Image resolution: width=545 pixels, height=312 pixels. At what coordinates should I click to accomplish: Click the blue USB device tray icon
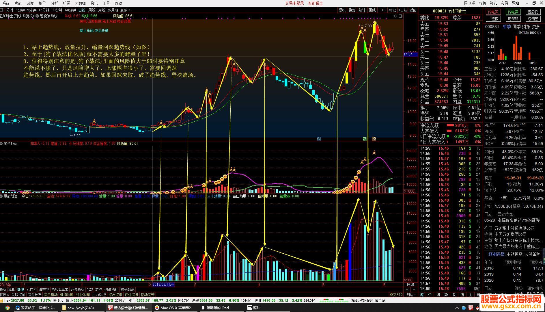(x=464, y=308)
